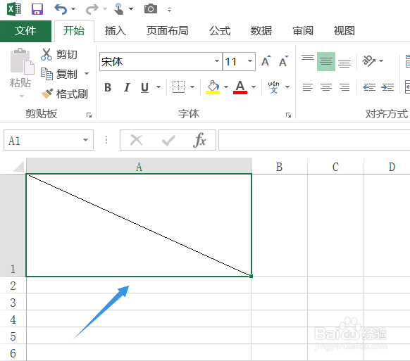
Task: Click the 复制 copy button
Action: coord(59,74)
